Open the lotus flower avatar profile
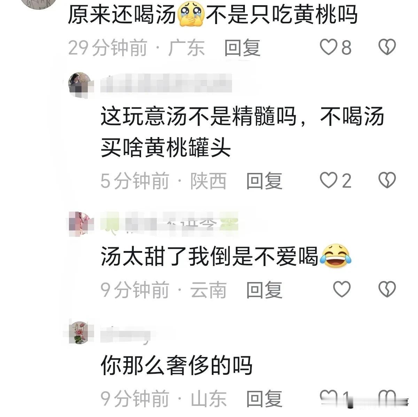Image resolution: width=418 pixels, height=417 pixels. pyautogui.click(x=80, y=333)
